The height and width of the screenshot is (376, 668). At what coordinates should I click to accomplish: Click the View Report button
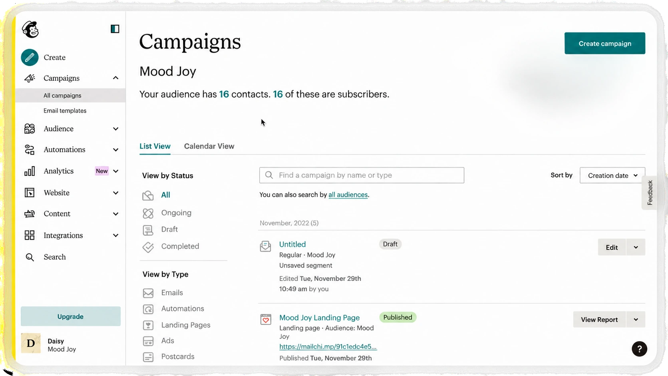599,320
